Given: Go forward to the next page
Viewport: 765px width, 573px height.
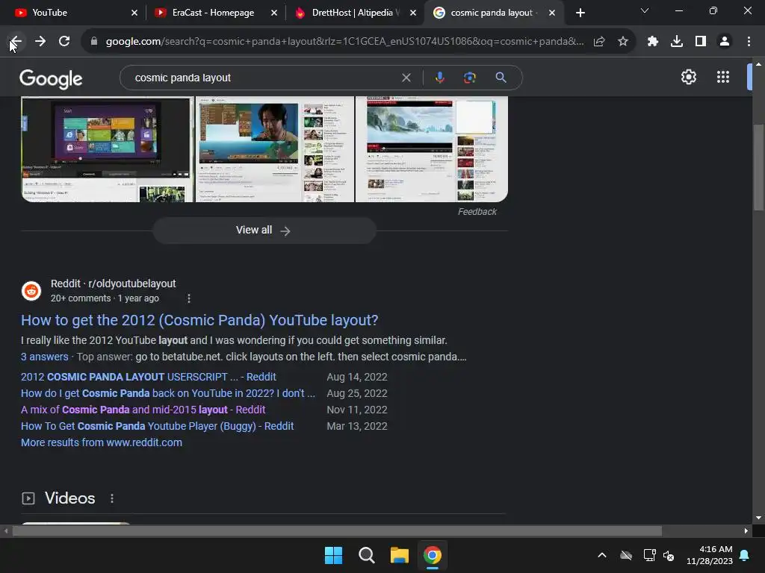Looking at the screenshot, I should pyautogui.click(x=40, y=42).
